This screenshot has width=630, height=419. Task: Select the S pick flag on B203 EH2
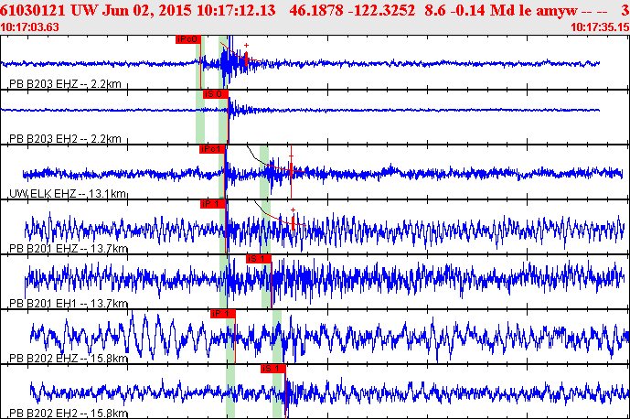[x=216, y=93]
